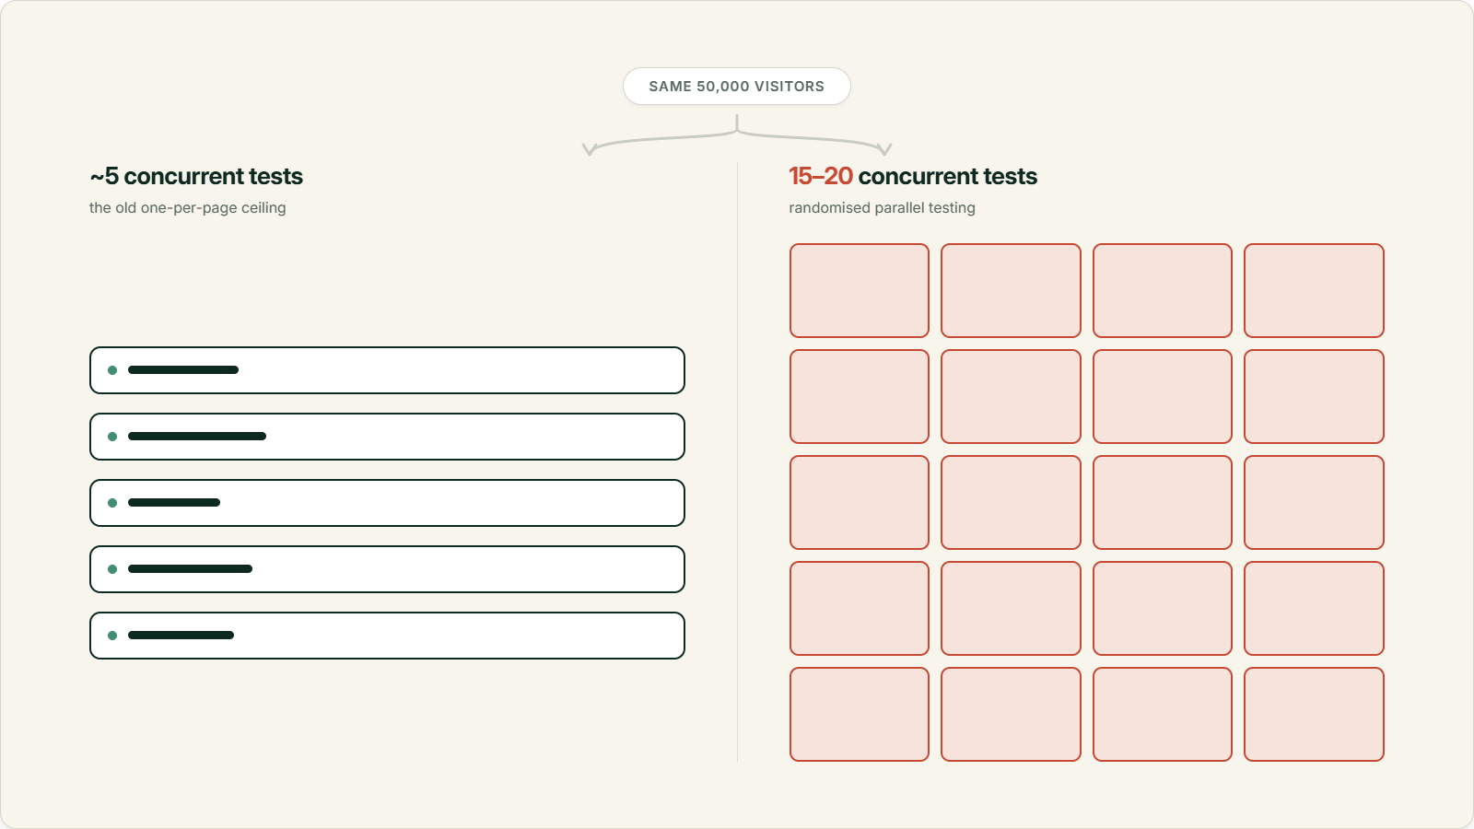Click the vertical divider between the two columns

pos(737,461)
